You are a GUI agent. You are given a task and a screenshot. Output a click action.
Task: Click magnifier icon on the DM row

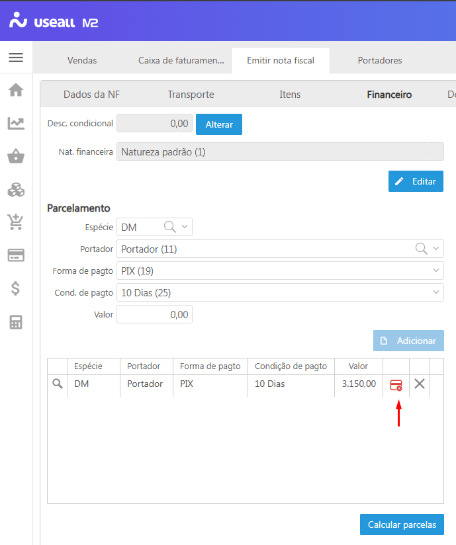click(x=58, y=384)
